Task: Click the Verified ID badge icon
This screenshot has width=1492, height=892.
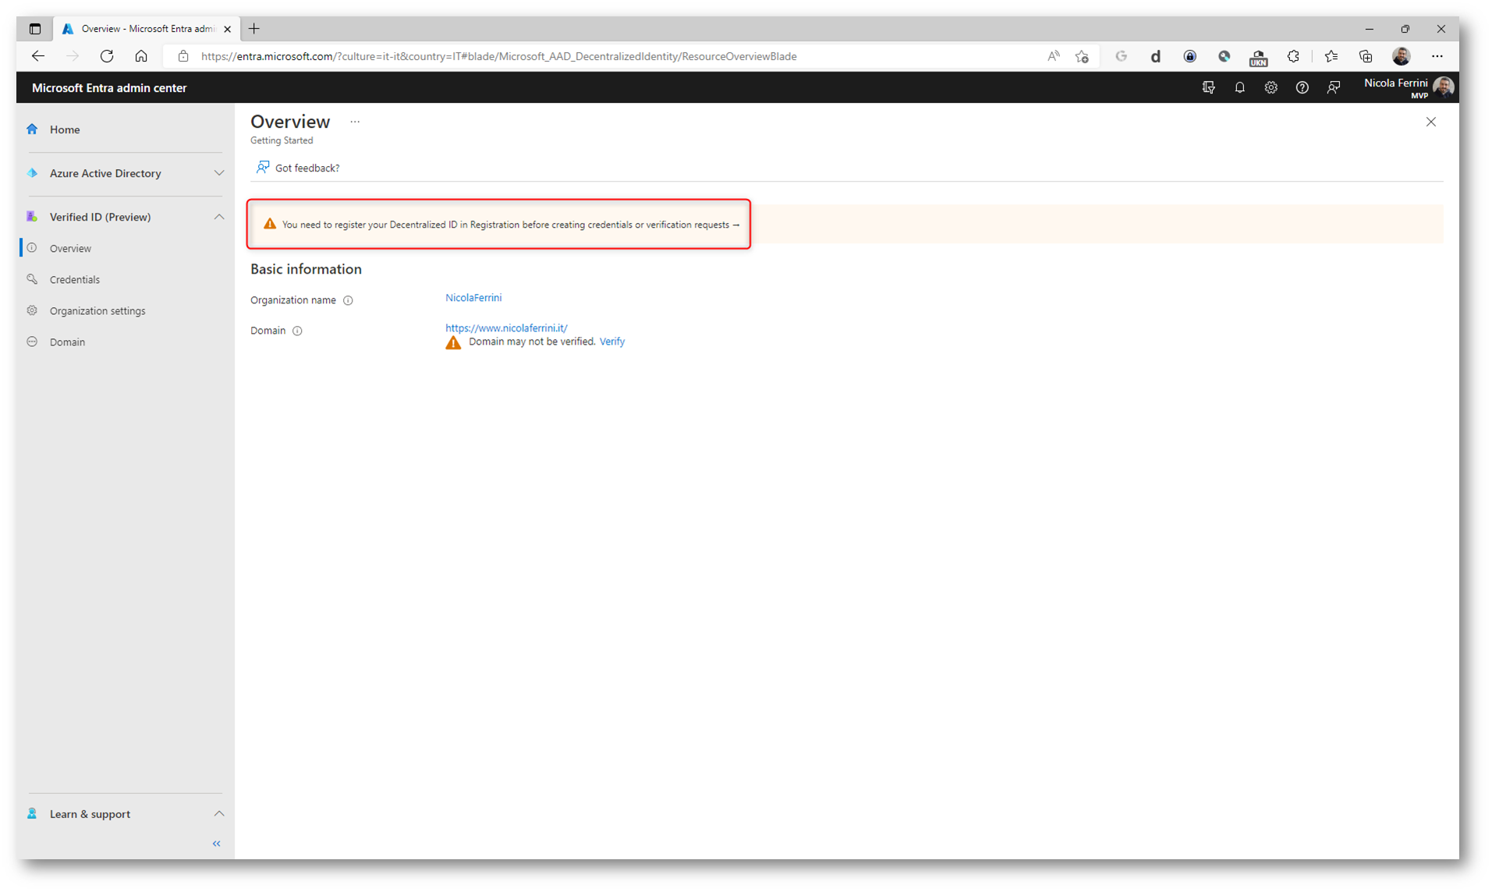Action: click(x=32, y=217)
